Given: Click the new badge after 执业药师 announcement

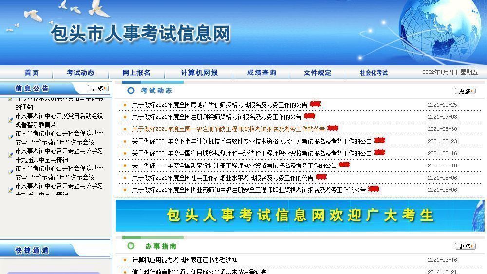Looking at the screenshot, I should click(374, 189).
